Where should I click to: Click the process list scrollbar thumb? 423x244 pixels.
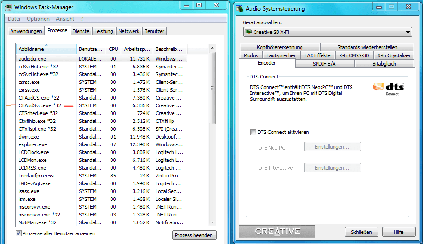[x=212, y=88]
